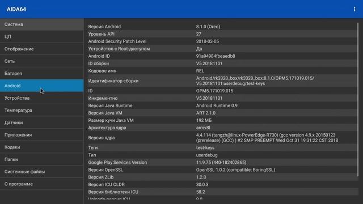
Task: Select the Android sidebar item
Action: [x=41, y=86]
